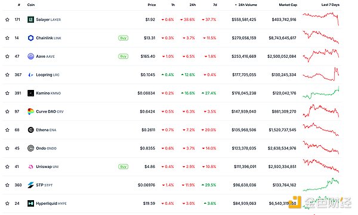Click the Chainlink hexagon logo icon
The height and width of the screenshot is (215, 358).
coord(30,38)
